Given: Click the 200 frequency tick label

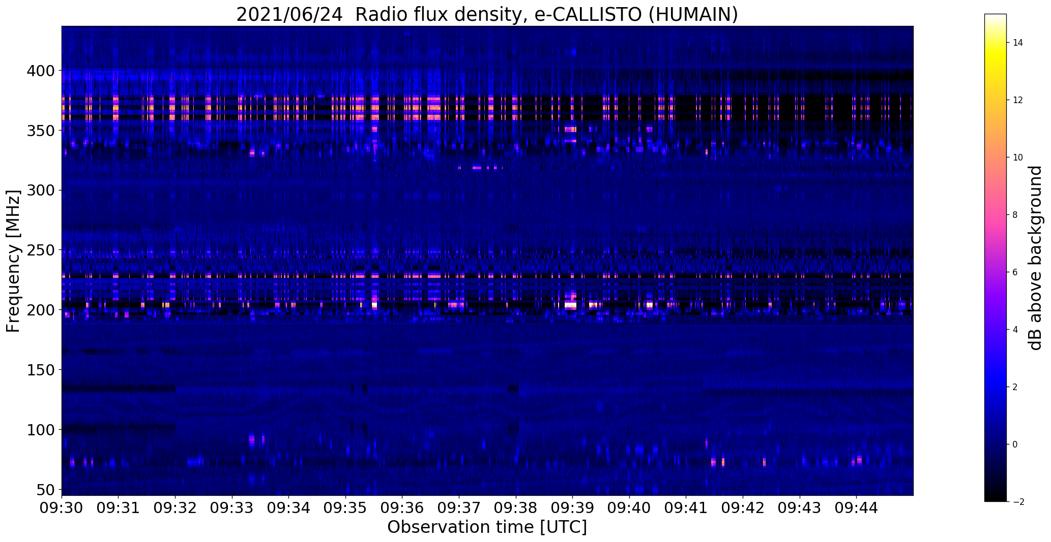Looking at the screenshot, I should pos(41,310).
